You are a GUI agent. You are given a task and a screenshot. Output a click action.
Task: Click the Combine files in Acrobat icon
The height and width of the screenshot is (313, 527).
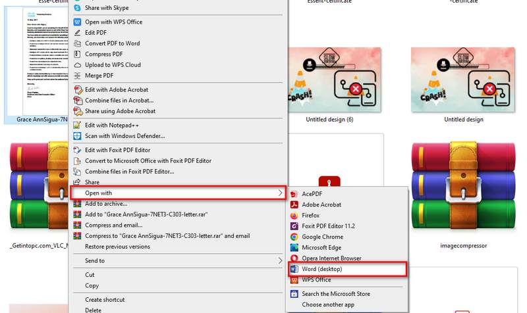(78, 101)
